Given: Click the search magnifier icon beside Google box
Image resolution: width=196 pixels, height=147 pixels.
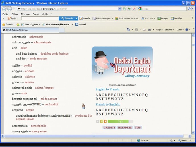Looking at the screenshot, I should [x=189, y=9].
